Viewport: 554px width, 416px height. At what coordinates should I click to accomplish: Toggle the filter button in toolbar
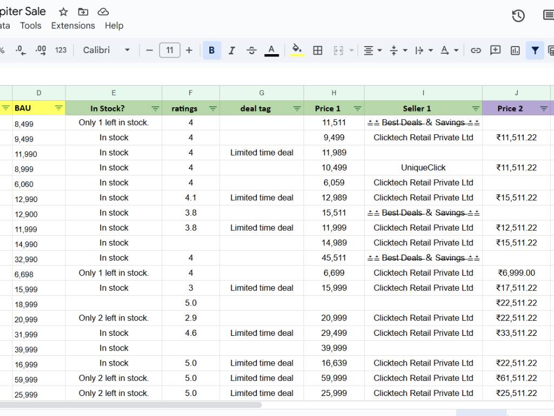[x=535, y=50]
